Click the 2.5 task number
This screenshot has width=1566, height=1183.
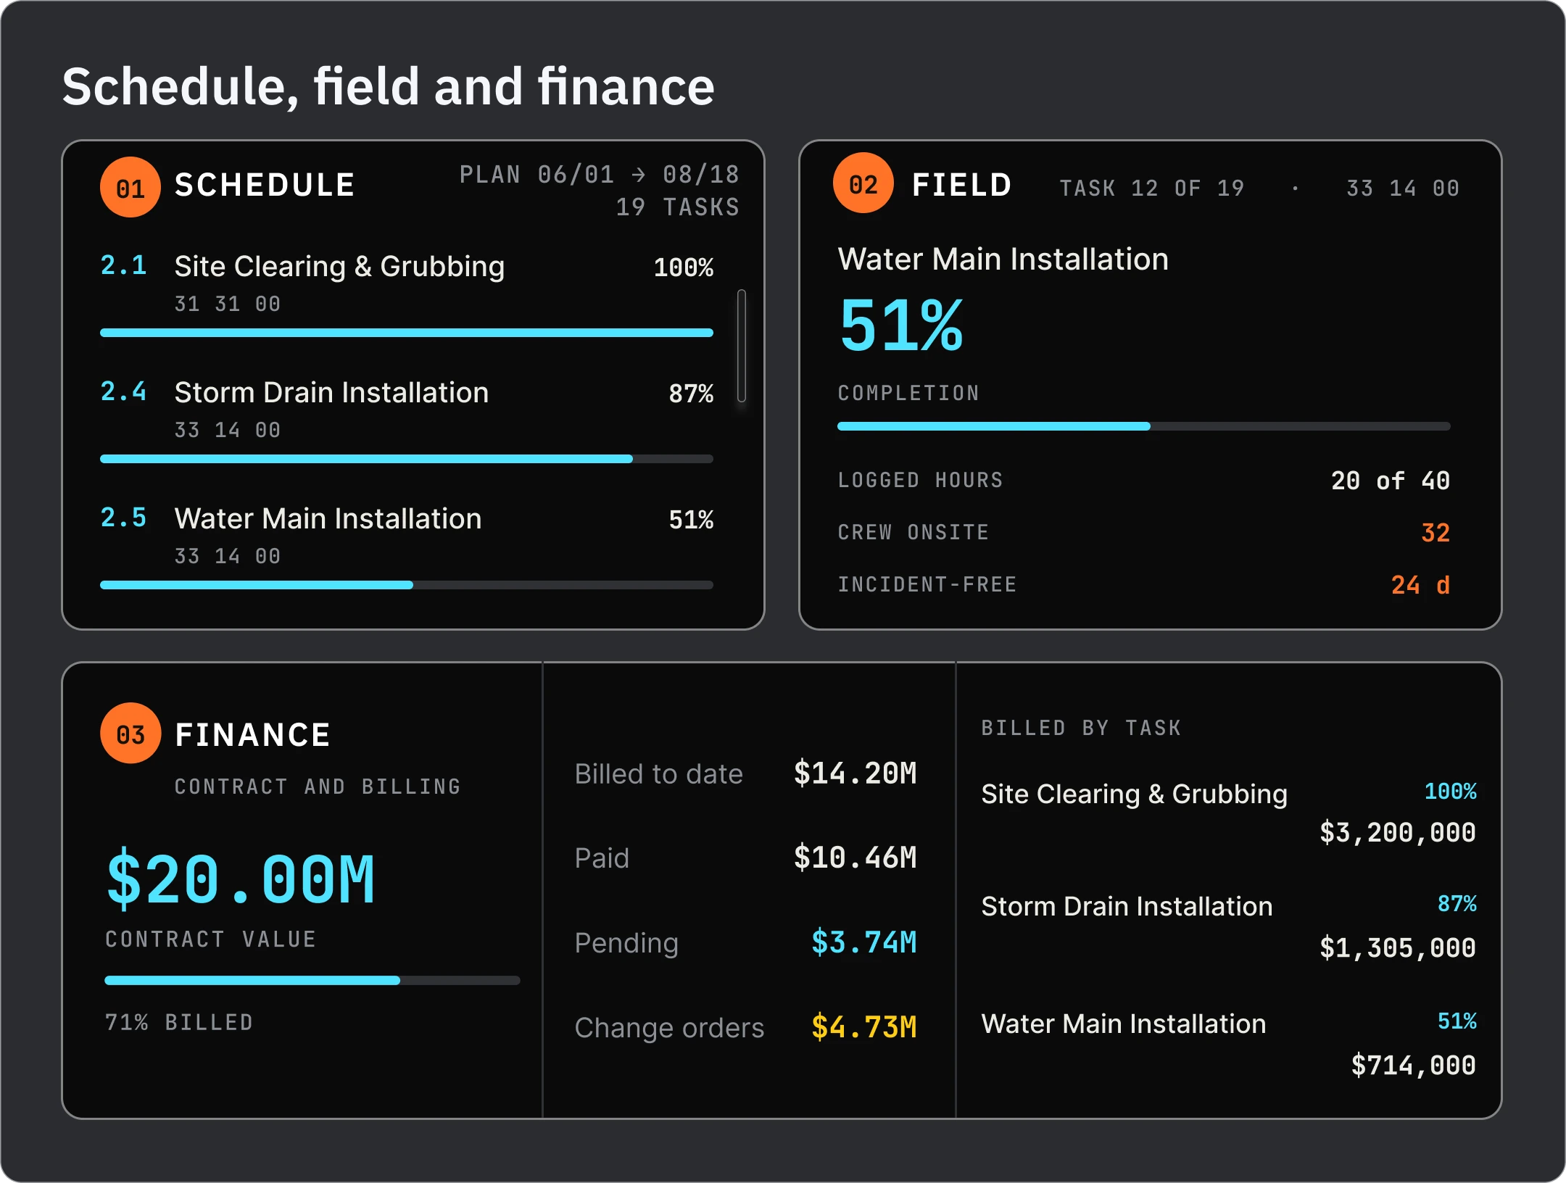pos(123,518)
